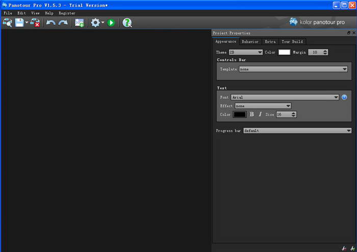Toggle Italic text formatting
This screenshot has width=357, height=252.
click(260, 114)
